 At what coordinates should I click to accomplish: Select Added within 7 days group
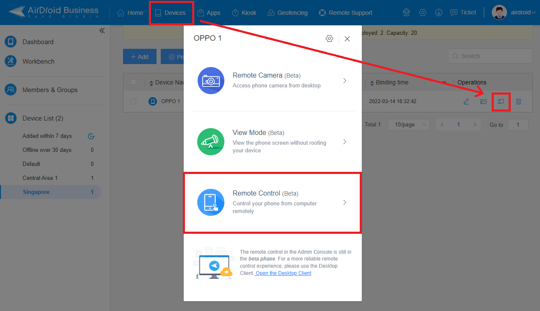(47, 136)
